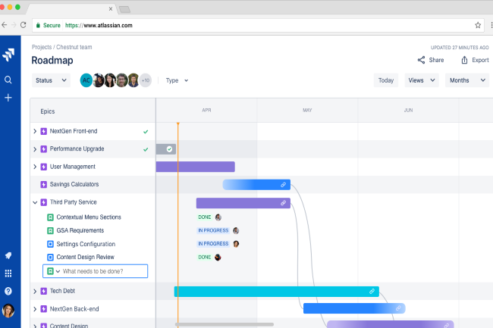Open the Projects breadcrumb link

(42, 47)
